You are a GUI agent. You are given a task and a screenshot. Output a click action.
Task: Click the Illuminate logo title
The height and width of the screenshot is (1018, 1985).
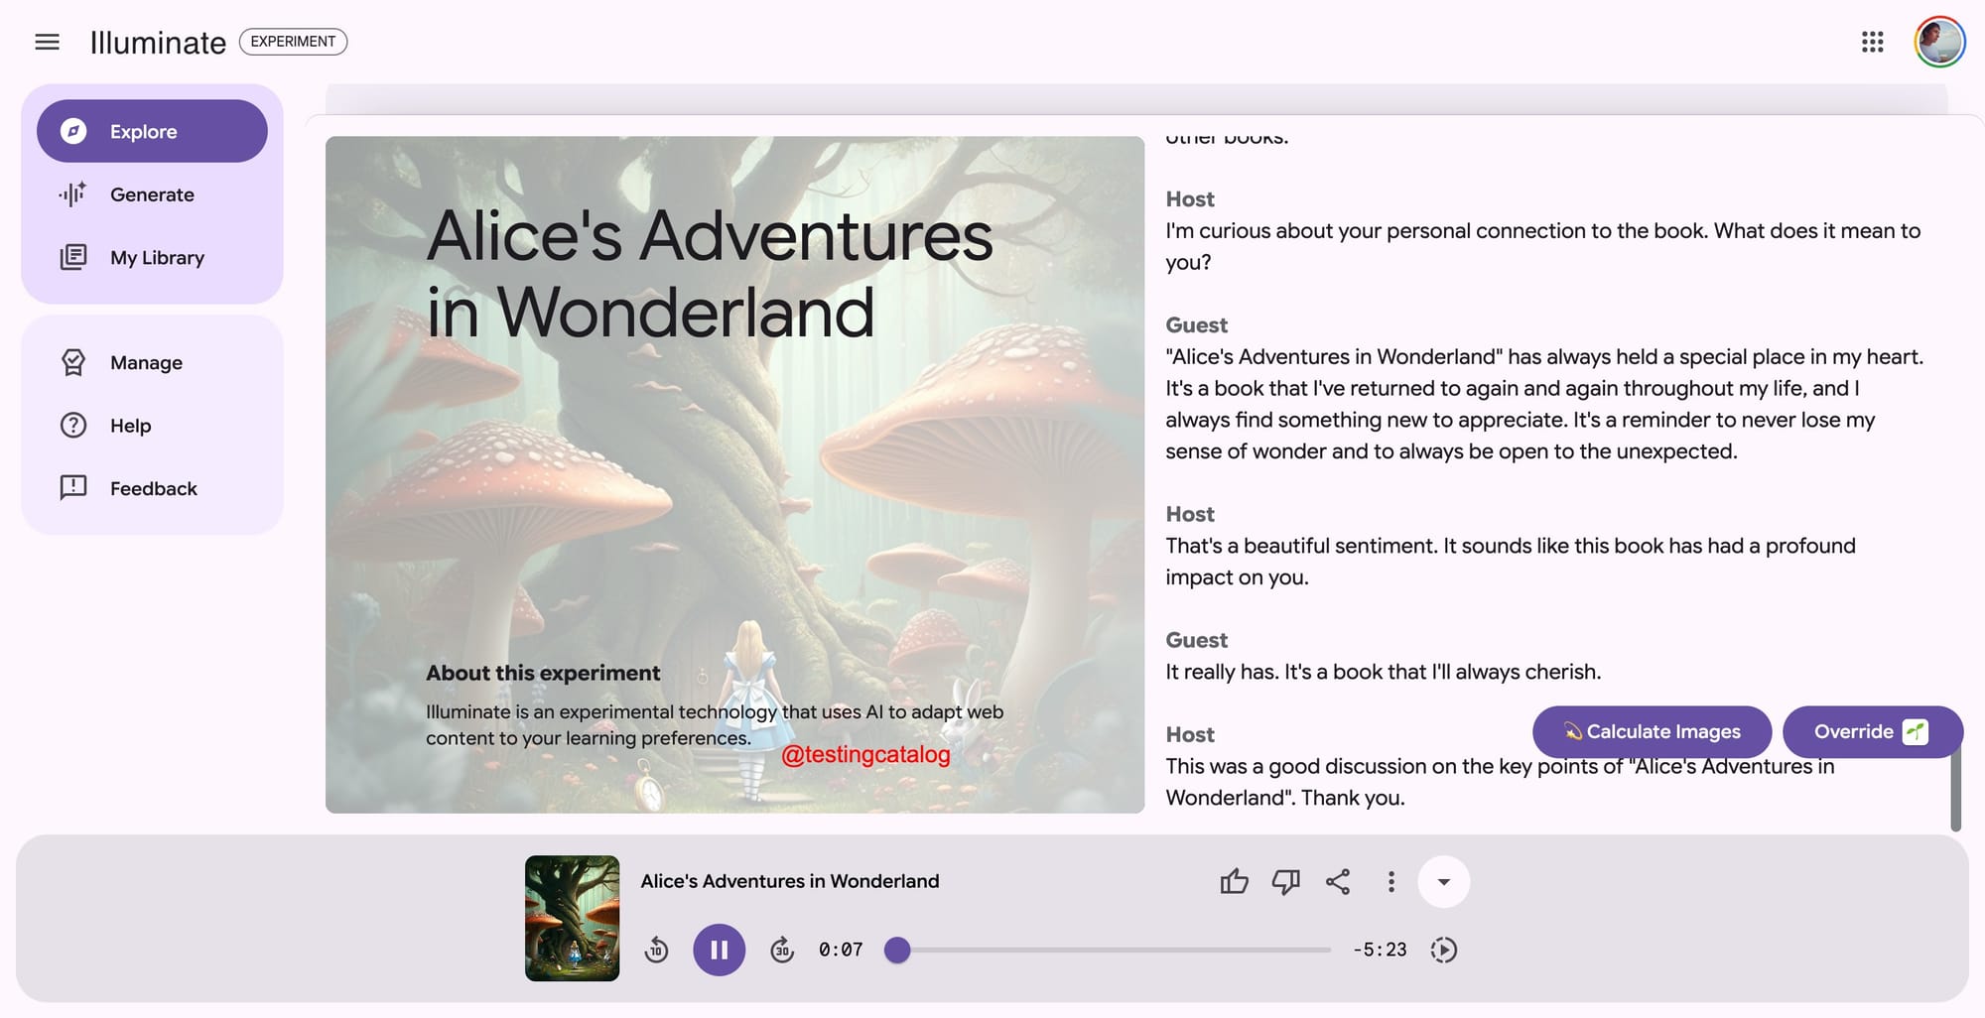pyautogui.click(x=158, y=42)
